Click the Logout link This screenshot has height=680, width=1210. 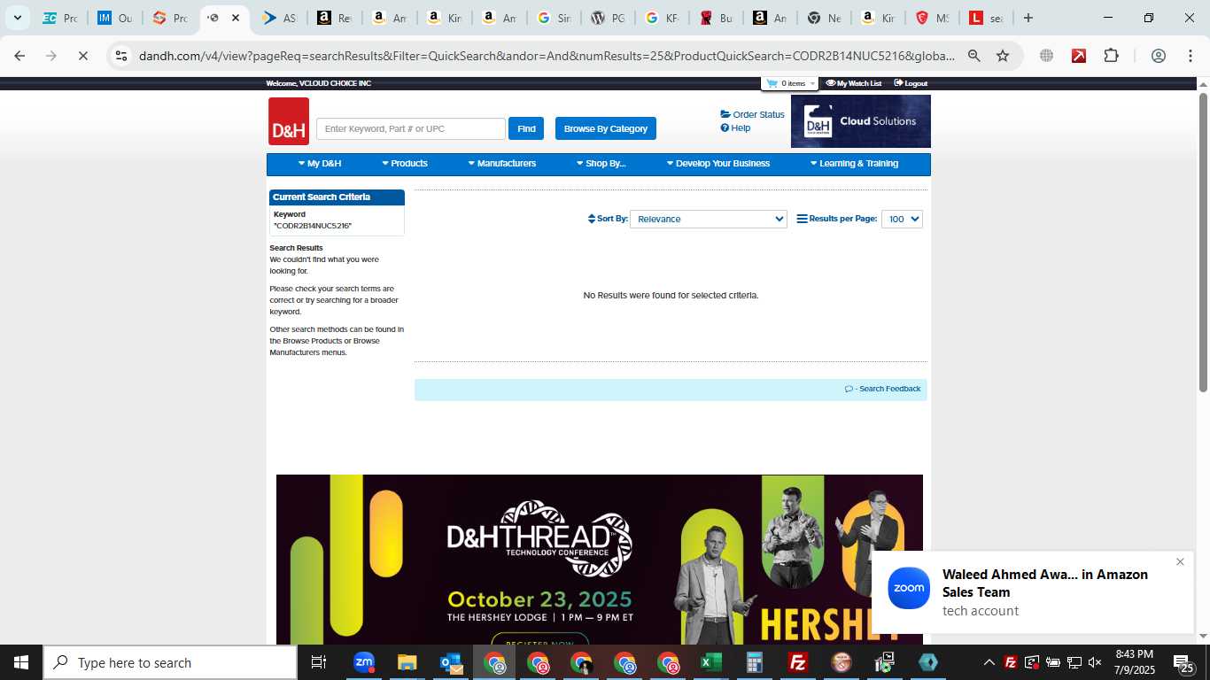point(911,83)
